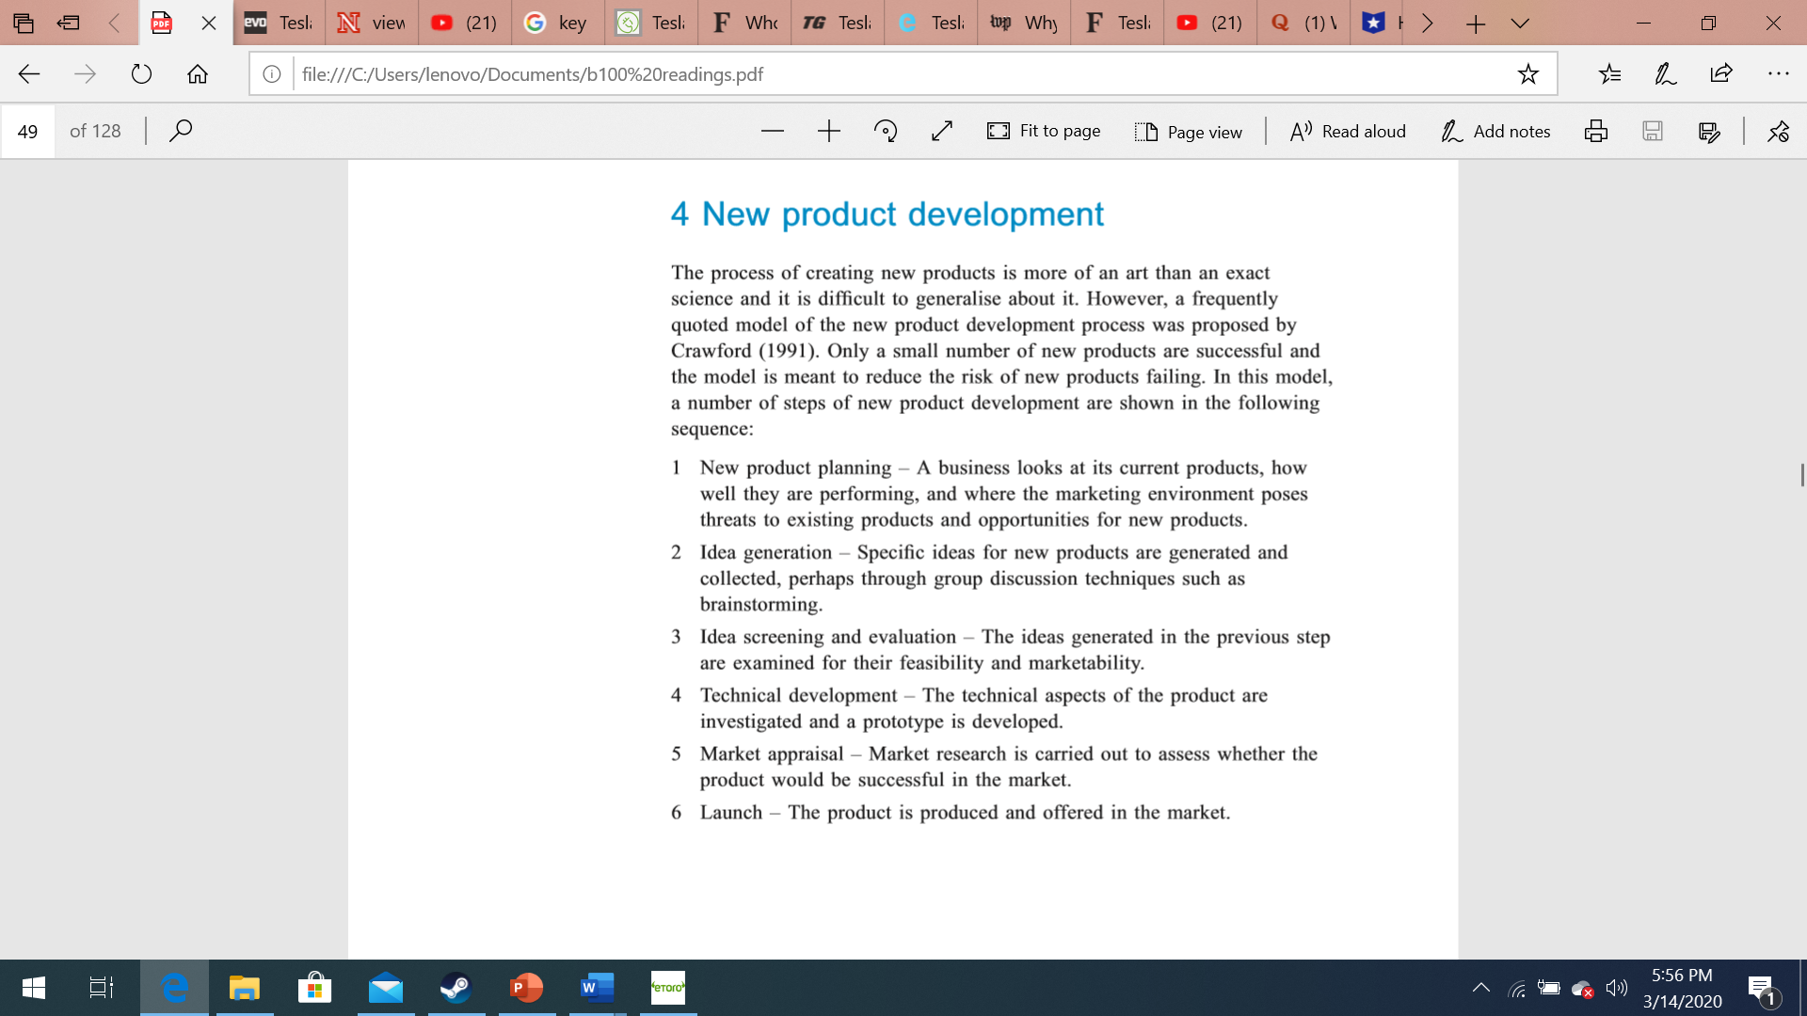This screenshot has width=1807, height=1016.
Task: Switch to the 'view' tab with N icon
Action: coord(373,23)
